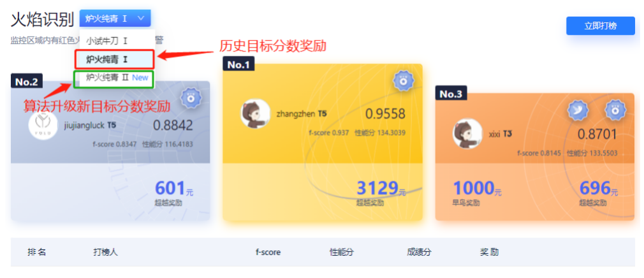644x278 pixels.
Task: Open jiujiangluck's YOLO avatar
Action: click(43, 124)
